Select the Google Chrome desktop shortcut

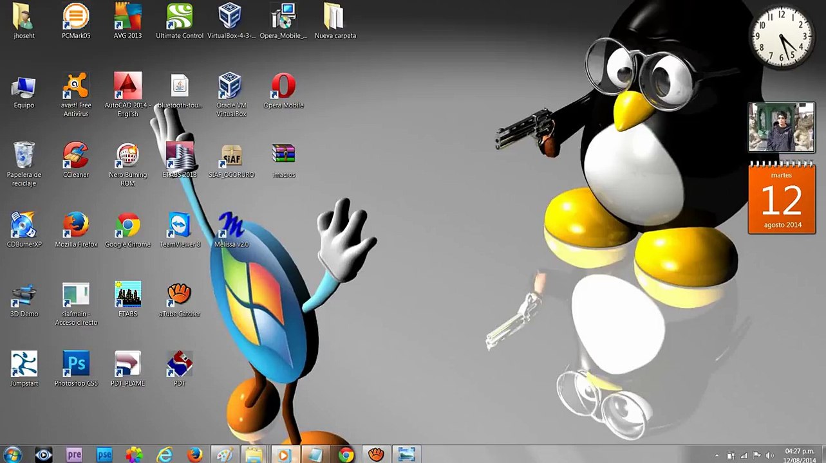(127, 230)
